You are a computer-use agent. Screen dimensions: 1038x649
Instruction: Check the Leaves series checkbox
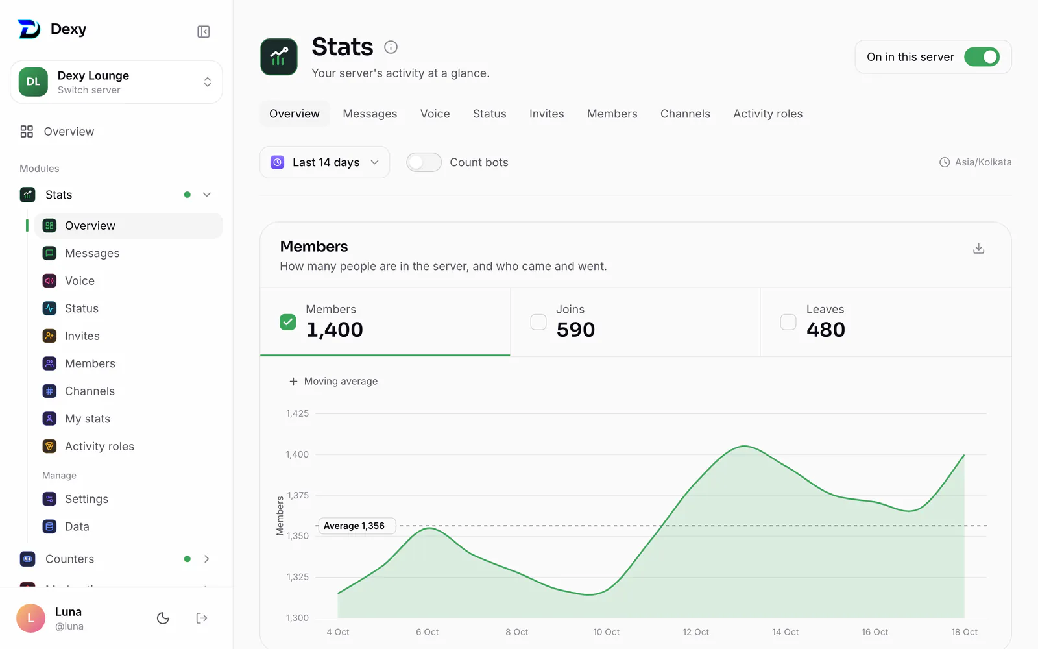(x=788, y=322)
